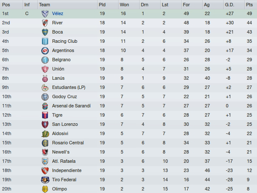The width and height of the screenshot is (257, 193).
Task: Click the River club badge
Action: click(x=45, y=23)
